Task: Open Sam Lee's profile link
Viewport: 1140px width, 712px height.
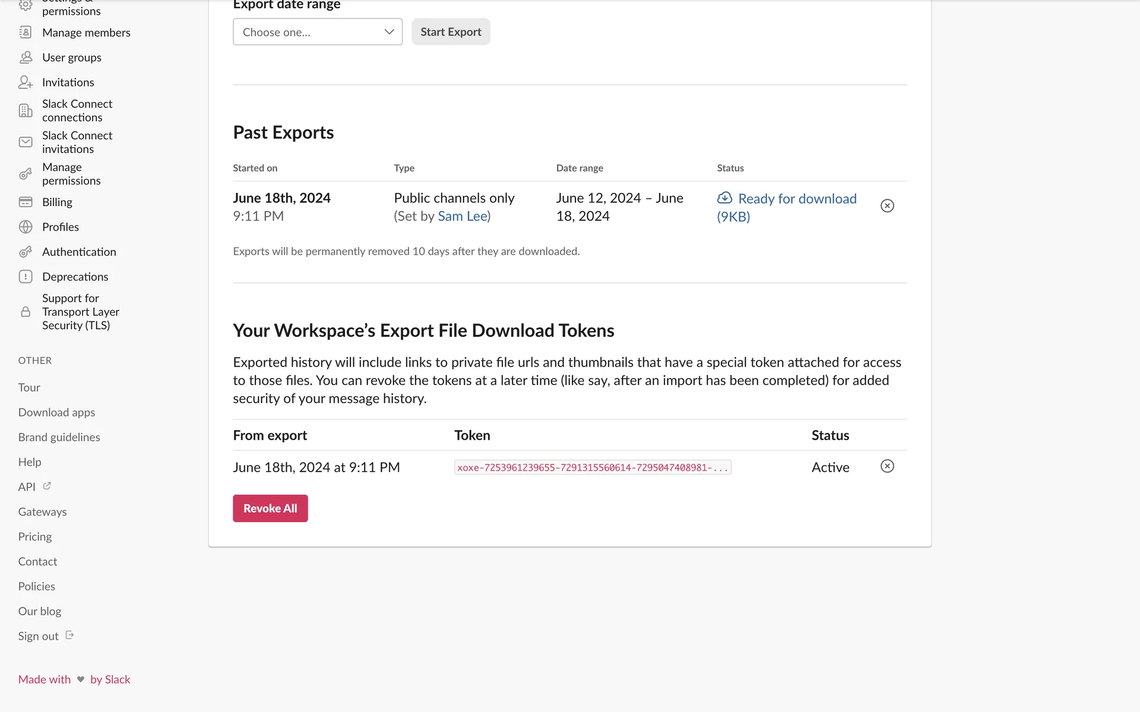Action: pos(463,217)
